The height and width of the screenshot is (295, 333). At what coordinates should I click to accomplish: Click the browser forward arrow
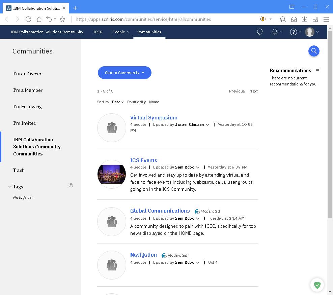pyautogui.click(x=18, y=19)
